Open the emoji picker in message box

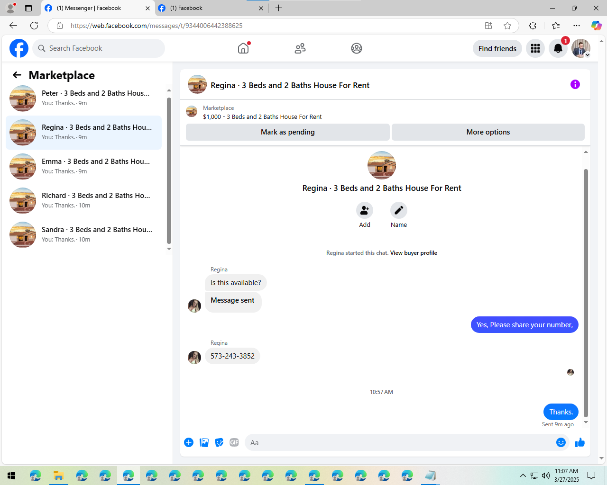(x=561, y=442)
